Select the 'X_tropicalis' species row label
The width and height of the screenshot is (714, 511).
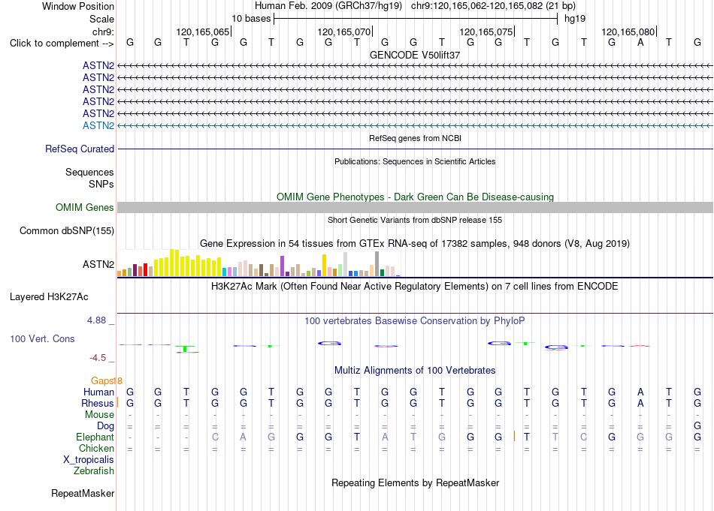click(x=89, y=460)
